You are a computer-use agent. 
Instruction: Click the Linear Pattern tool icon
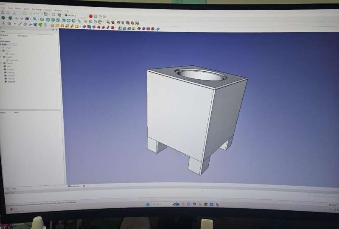coord(125,28)
